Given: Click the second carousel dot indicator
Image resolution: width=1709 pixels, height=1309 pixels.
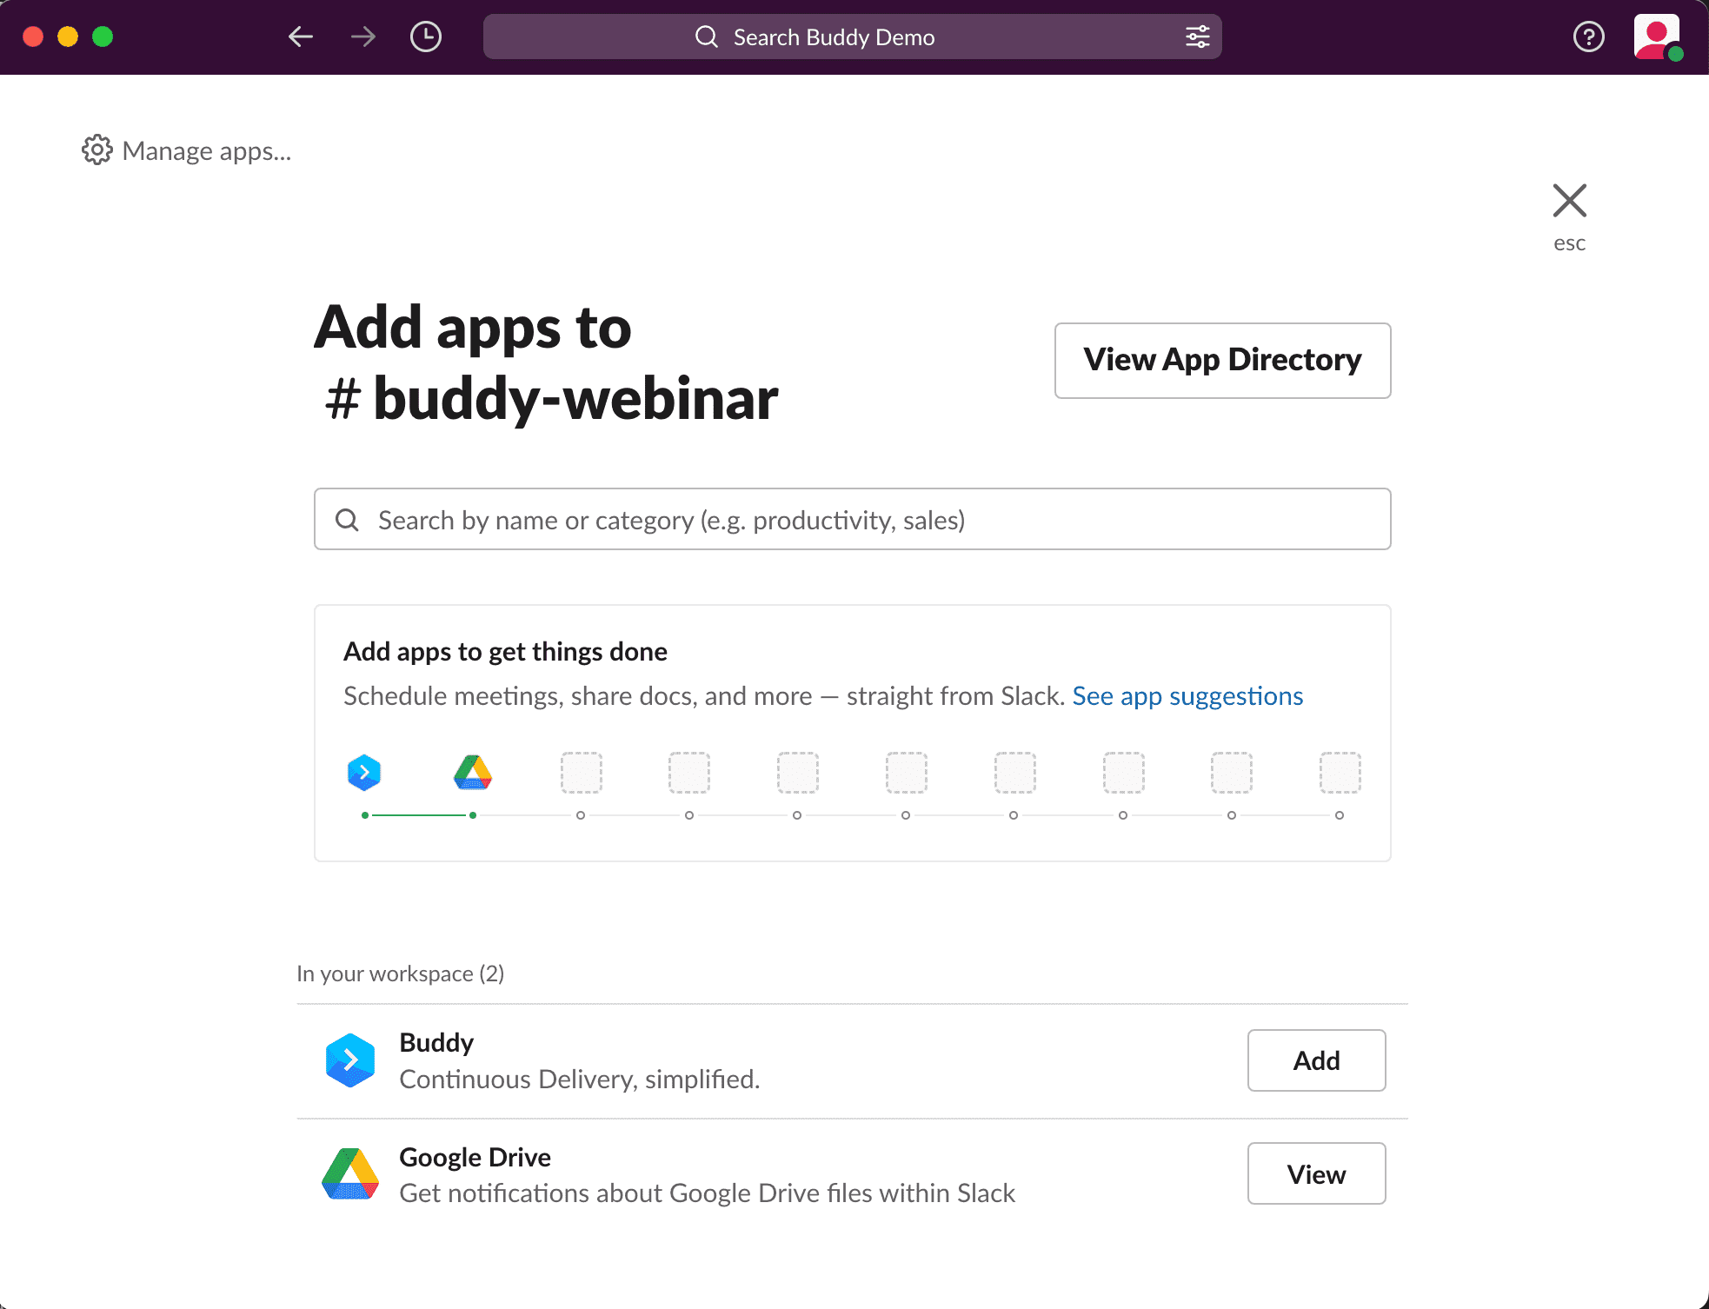Looking at the screenshot, I should point(473,815).
